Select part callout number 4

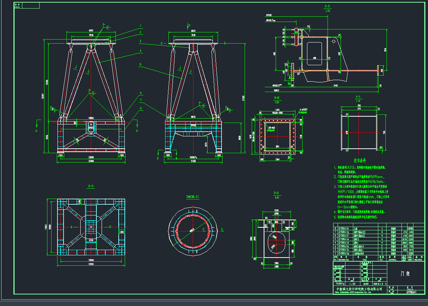point(140,51)
